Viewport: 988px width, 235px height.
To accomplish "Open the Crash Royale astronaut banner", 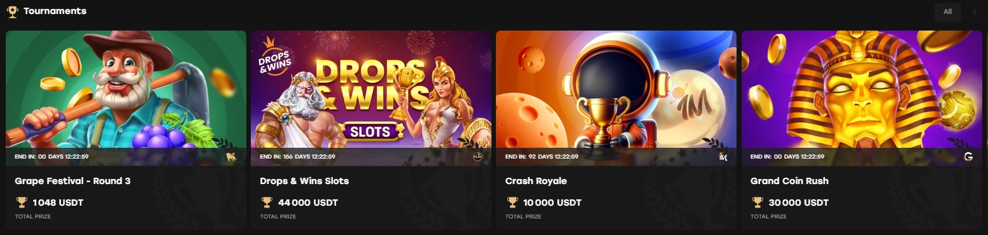I will [616, 89].
